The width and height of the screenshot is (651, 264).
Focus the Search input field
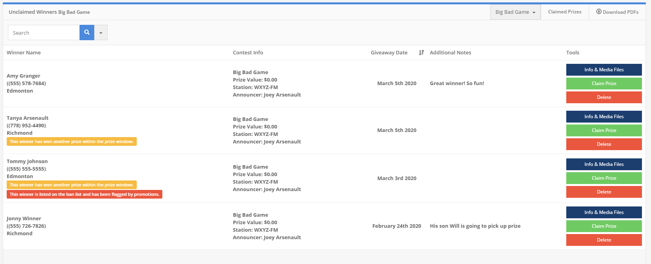pyautogui.click(x=44, y=33)
